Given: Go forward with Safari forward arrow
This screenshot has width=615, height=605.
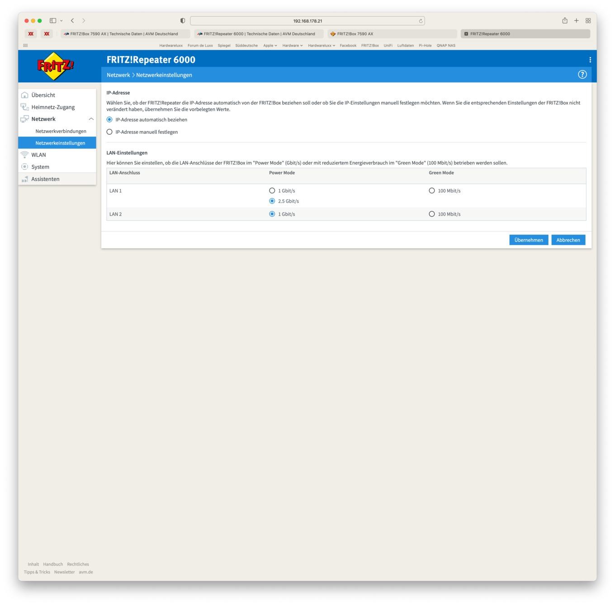Looking at the screenshot, I should (x=84, y=20).
